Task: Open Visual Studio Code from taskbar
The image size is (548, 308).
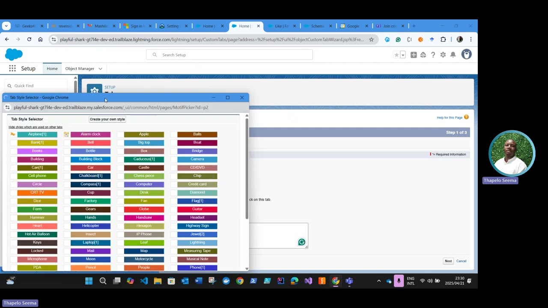Action: 144,281
